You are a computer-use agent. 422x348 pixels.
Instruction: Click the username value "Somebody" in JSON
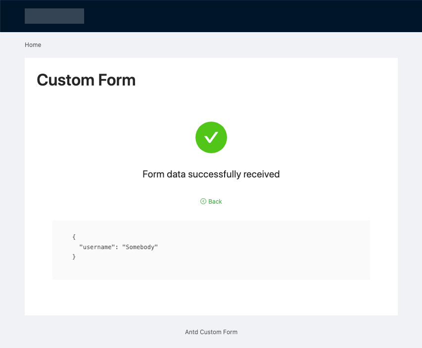[x=140, y=247]
